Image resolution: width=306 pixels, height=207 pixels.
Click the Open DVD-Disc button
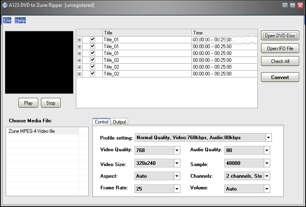[x=280, y=35]
